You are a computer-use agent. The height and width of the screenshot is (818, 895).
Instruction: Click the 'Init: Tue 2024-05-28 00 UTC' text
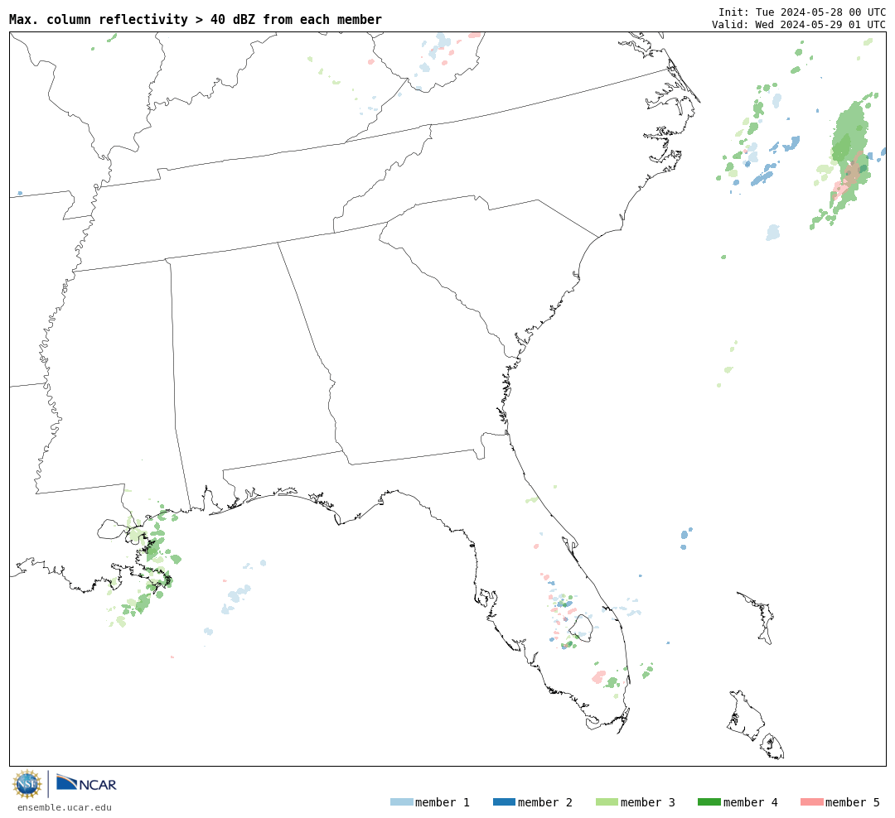pyautogui.click(x=802, y=12)
